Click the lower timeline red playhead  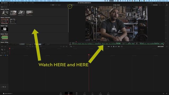point(89,55)
